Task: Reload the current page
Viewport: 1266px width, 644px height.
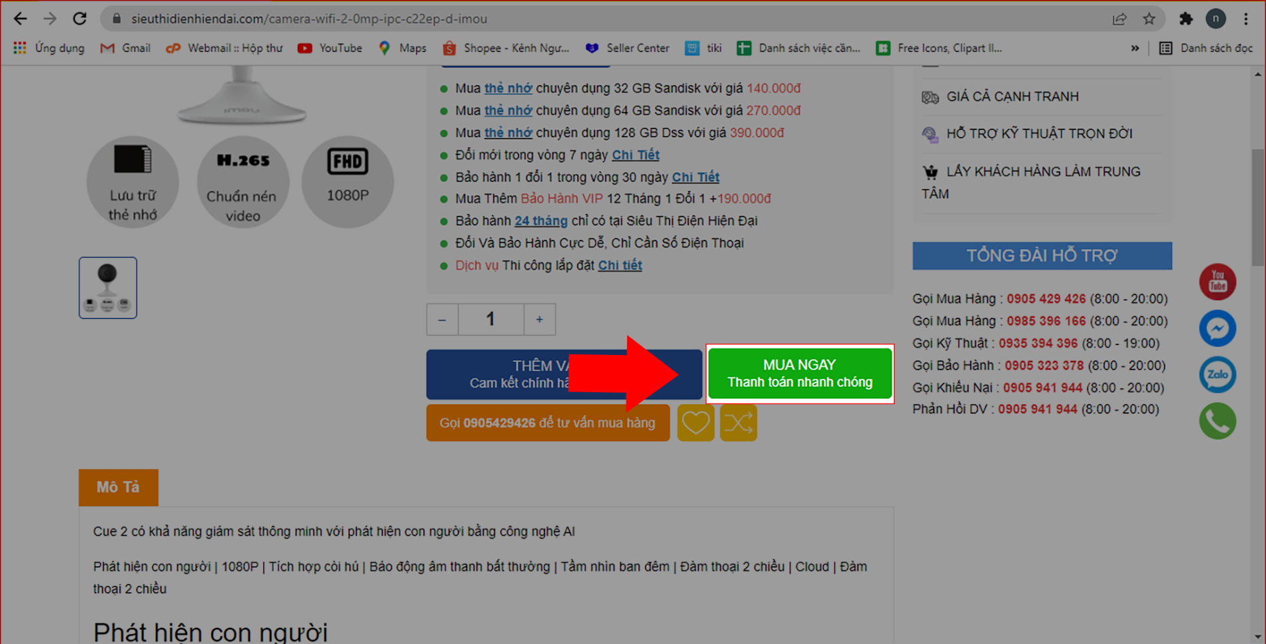Action: (x=80, y=19)
